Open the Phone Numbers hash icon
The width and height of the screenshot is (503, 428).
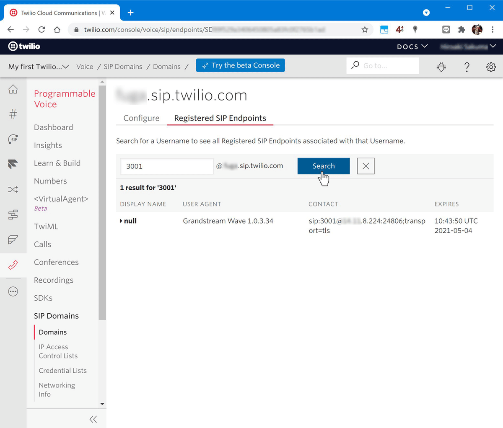(13, 114)
